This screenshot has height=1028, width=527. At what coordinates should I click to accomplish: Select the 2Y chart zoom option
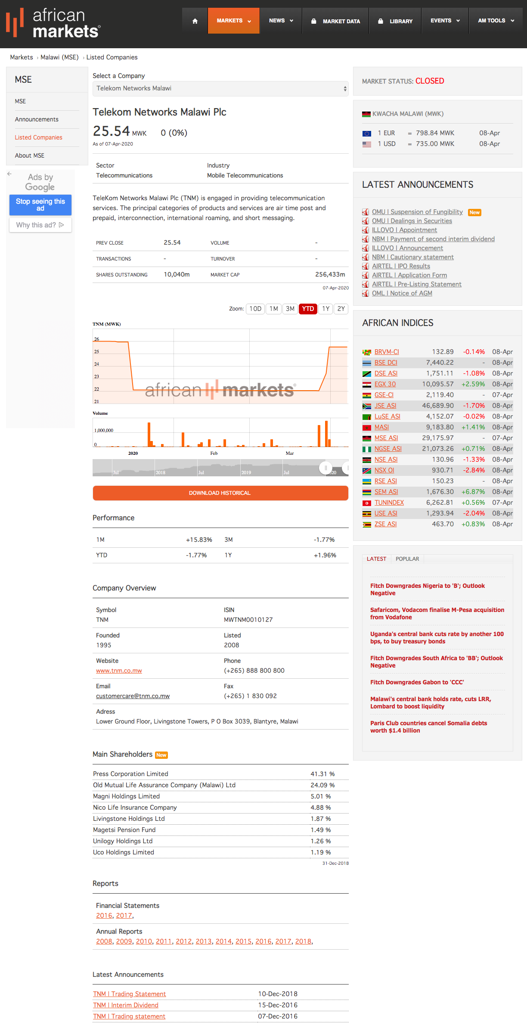click(341, 309)
